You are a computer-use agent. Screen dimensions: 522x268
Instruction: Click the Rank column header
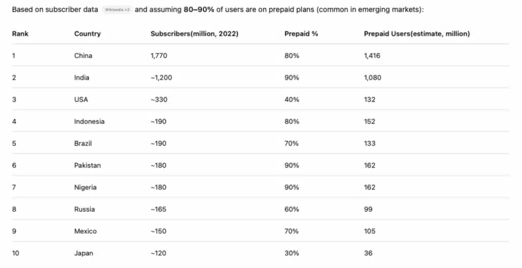(x=20, y=34)
